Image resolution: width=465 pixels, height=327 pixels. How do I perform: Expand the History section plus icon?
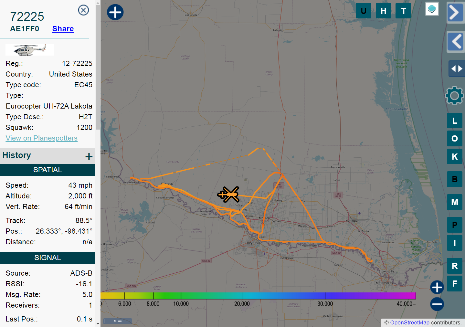pos(89,157)
